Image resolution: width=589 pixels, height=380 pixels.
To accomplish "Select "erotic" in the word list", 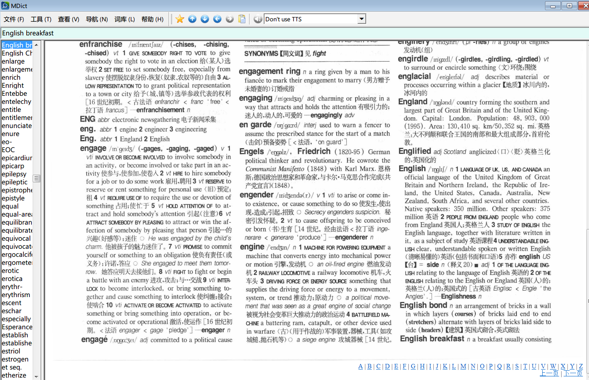I will [10, 271].
